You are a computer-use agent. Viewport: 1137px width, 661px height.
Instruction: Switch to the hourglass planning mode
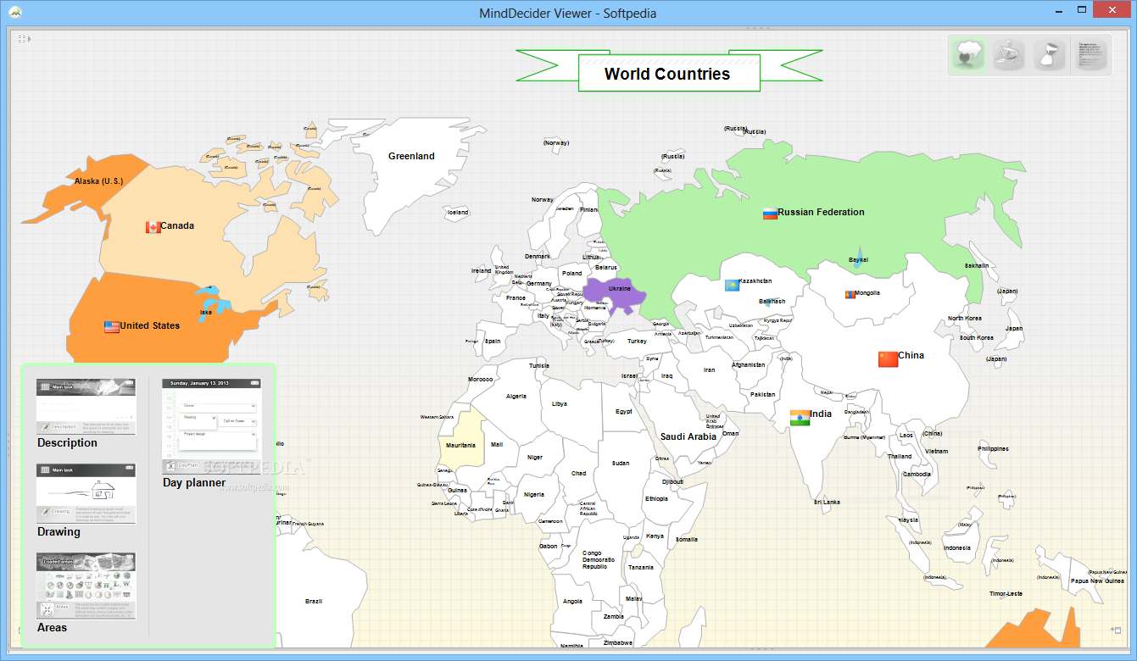(x=1050, y=55)
